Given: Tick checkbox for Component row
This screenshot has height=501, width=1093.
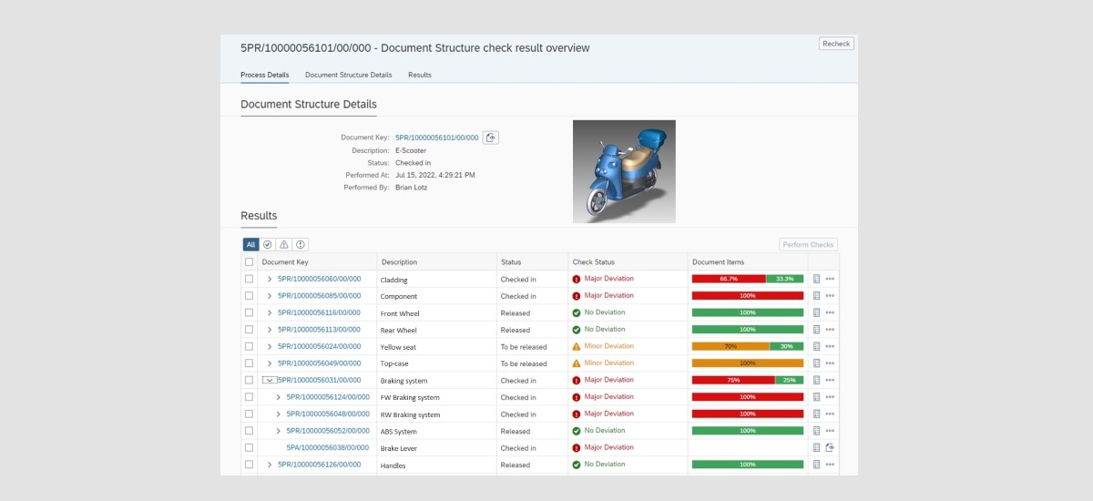Looking at the screenshot, I should [250, 296].
